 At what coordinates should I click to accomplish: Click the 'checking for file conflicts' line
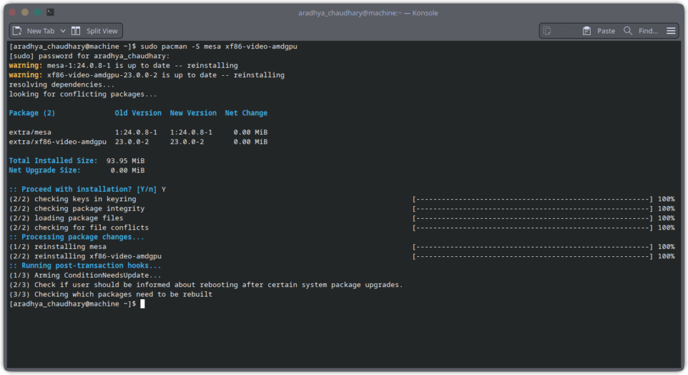click(79, 228)
